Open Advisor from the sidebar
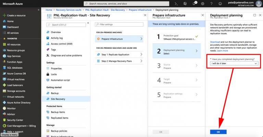 11,114
